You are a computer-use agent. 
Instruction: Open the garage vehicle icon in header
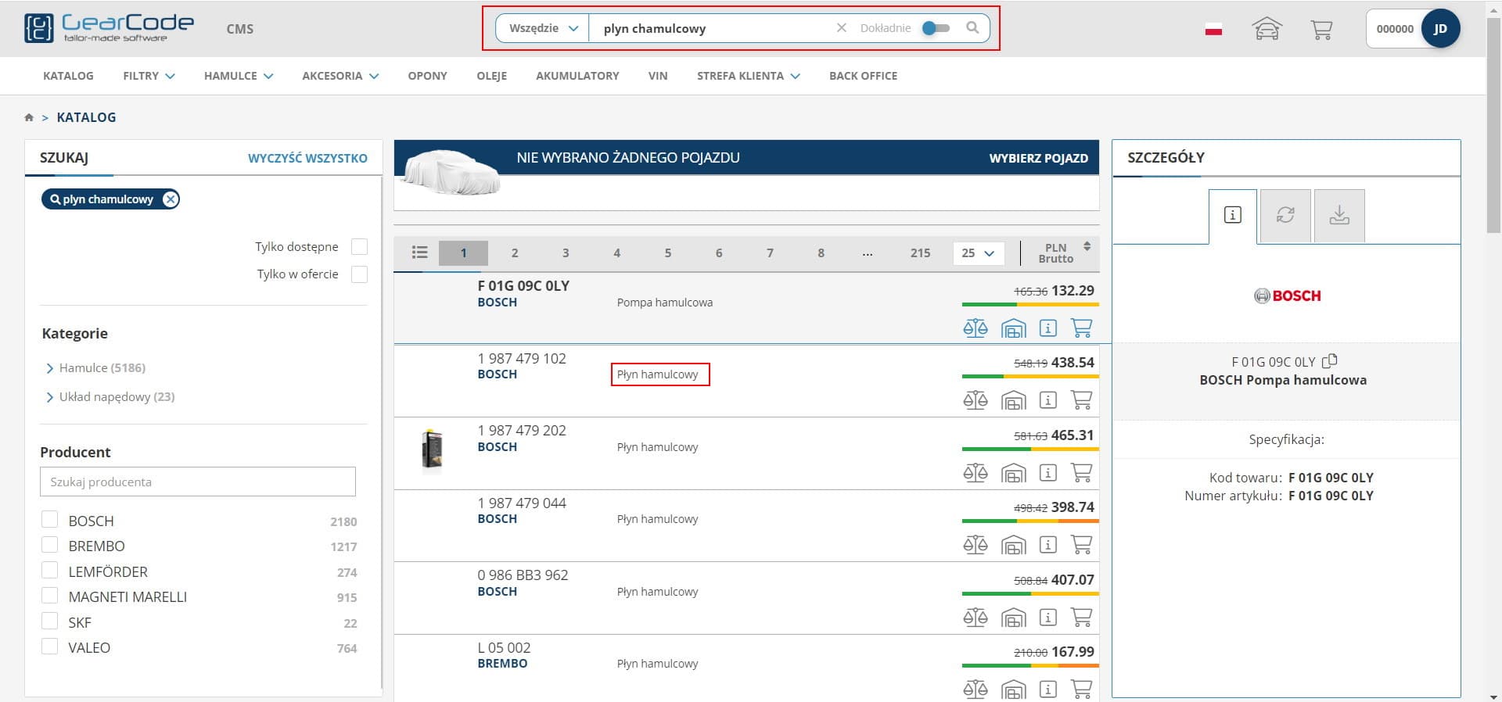pyautogui.click(x=1267, y=29)
